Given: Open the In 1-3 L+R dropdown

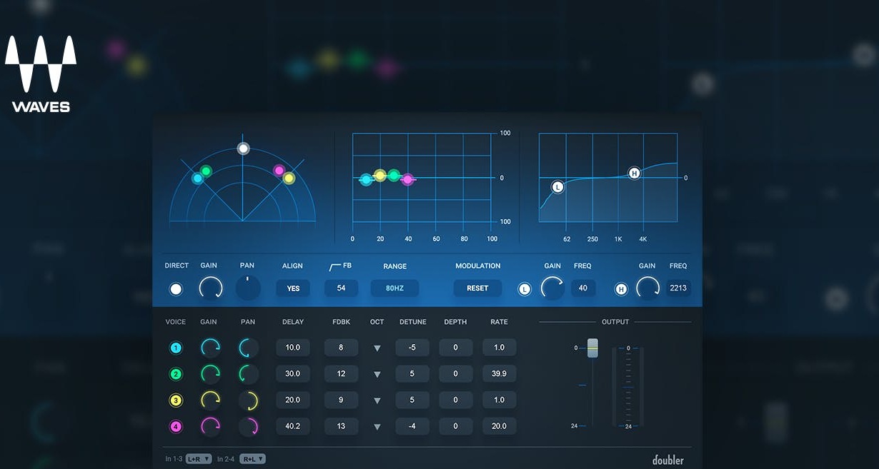Looking at the screenshot, I should pyautogui.click(x=199, y=459).
